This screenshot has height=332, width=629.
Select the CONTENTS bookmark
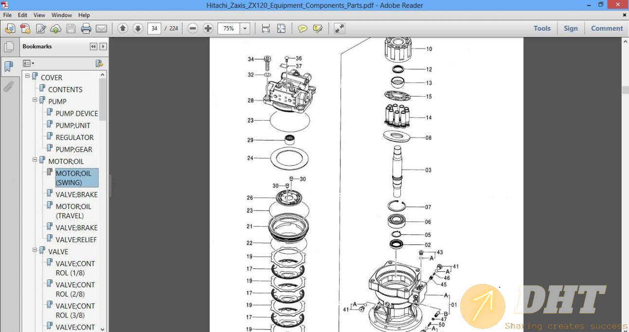tap(65, 89)
